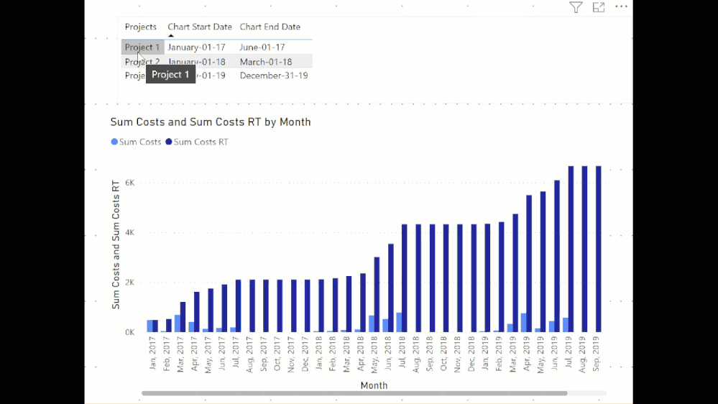Select the Sum Costs RT bar for Jun, 2019

pos(557,256)
